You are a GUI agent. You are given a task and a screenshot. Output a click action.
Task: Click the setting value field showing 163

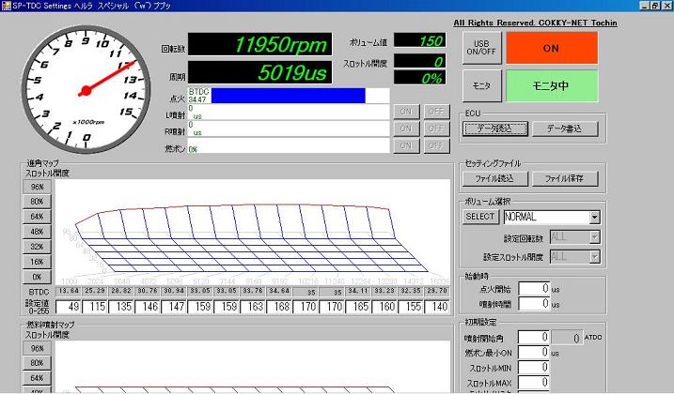(253, 307)
